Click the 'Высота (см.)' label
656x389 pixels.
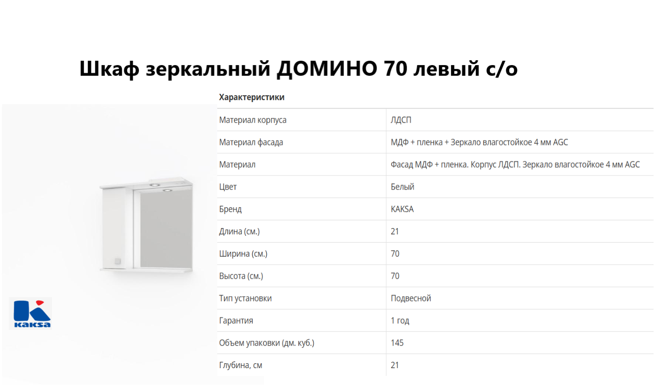tap(241, 276)
